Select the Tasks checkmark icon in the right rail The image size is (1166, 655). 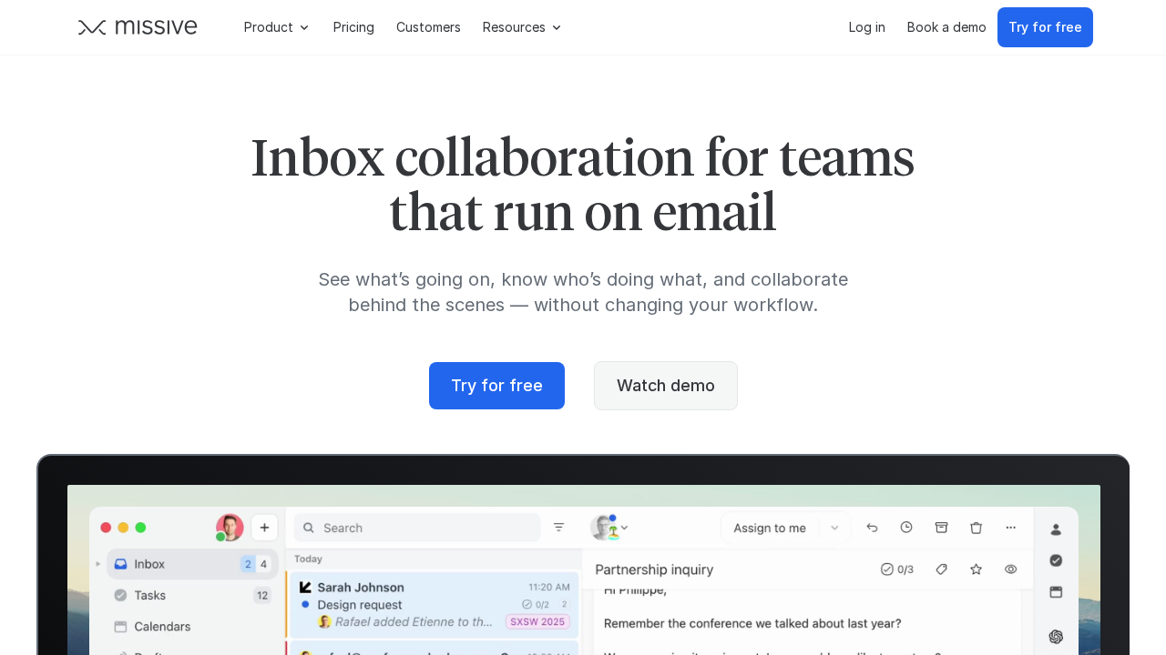1056,561
